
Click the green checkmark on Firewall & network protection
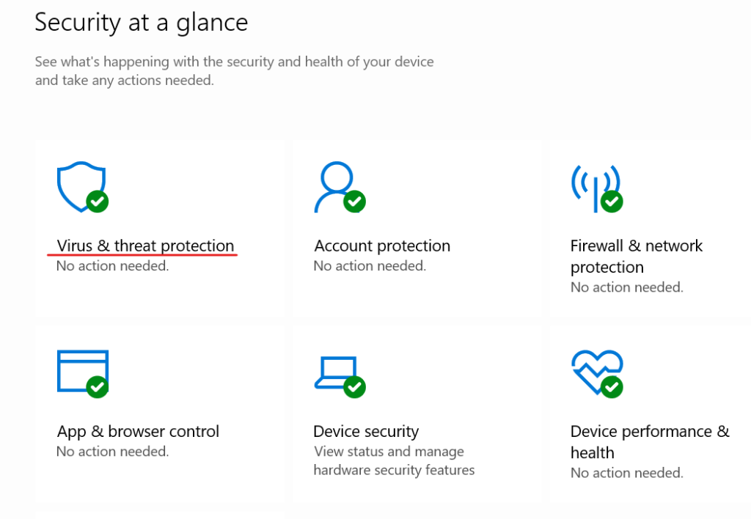point(611,203)
